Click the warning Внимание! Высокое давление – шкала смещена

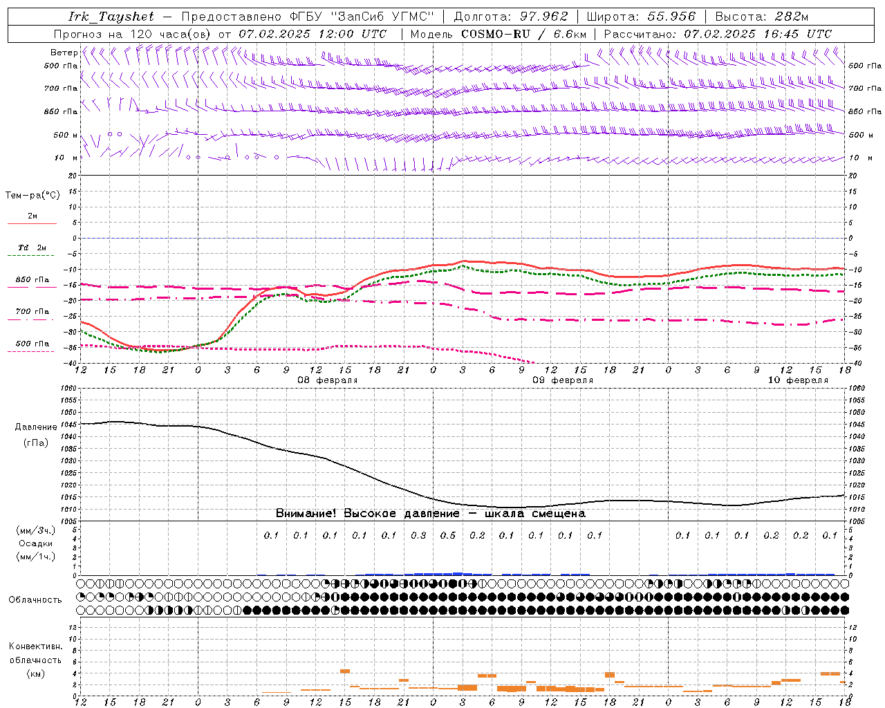pyautogui.click(x=431, y=514)
